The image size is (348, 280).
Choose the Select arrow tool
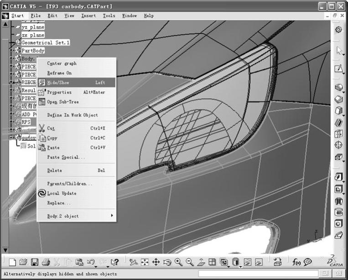coord(339,50)
